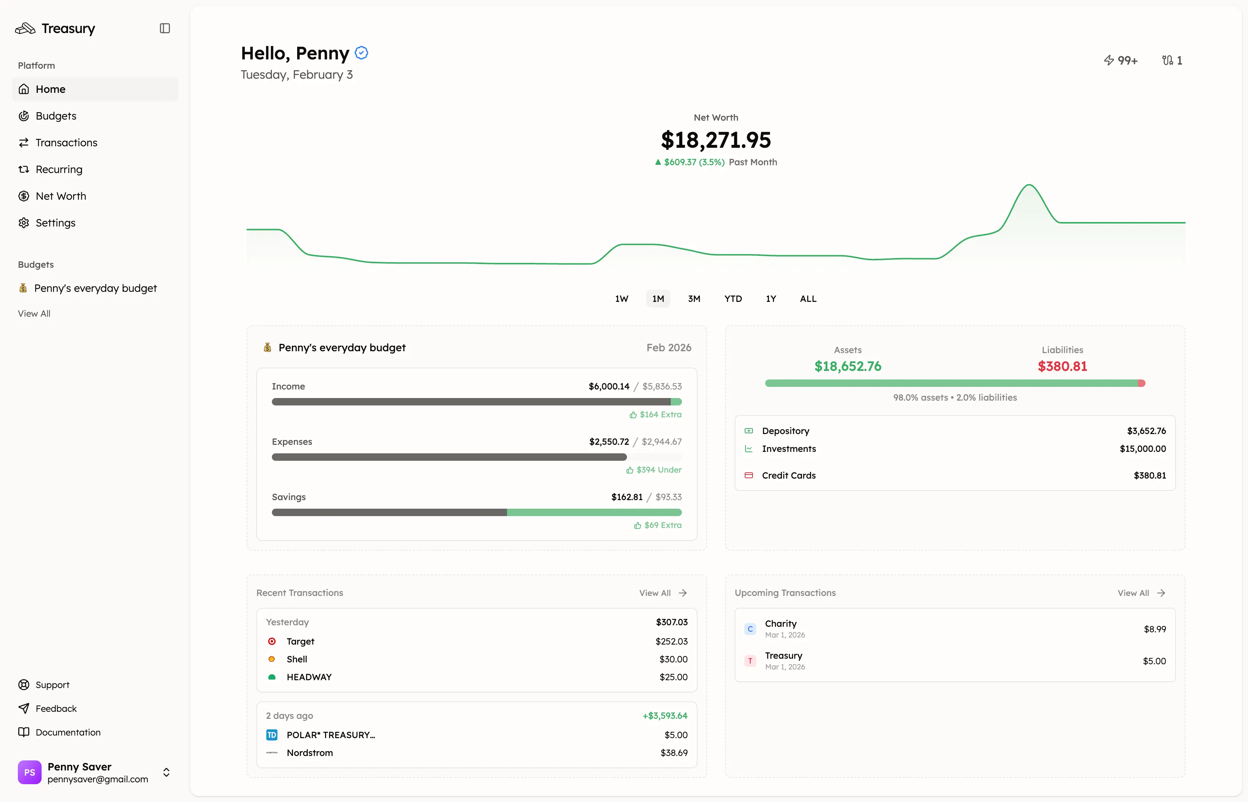Open Budgets from the Platform menu
The height and width of the screenshot is (802, 1248).
[x=56, y=115]
